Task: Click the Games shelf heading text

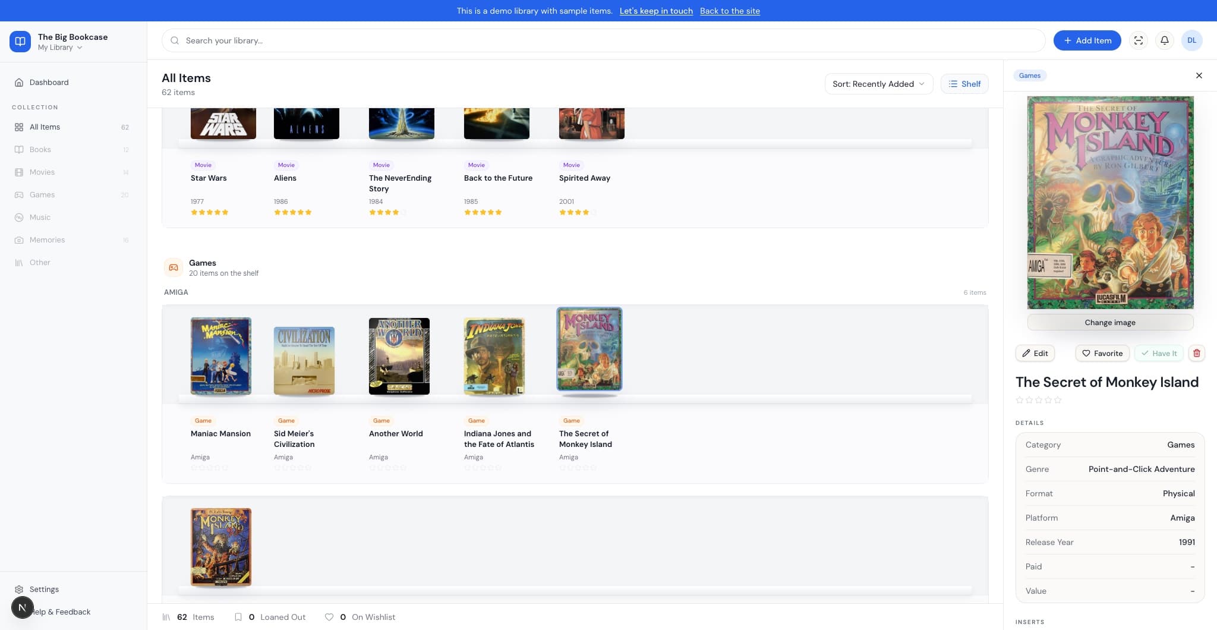Action: 203,263
